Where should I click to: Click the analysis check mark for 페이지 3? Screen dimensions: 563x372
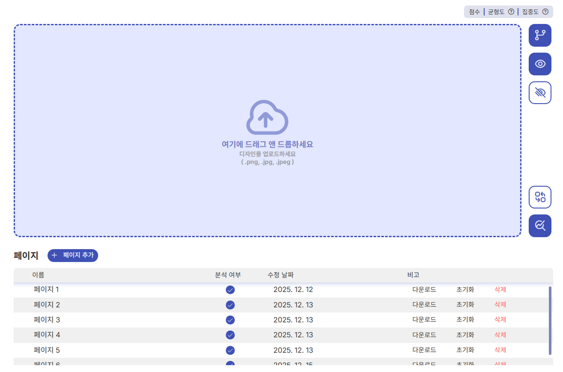[230, 320]
